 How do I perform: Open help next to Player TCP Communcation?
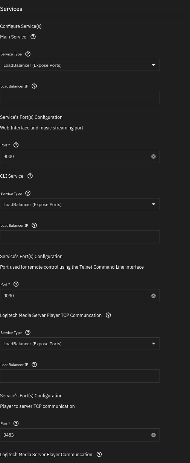(x=108, y=315)
